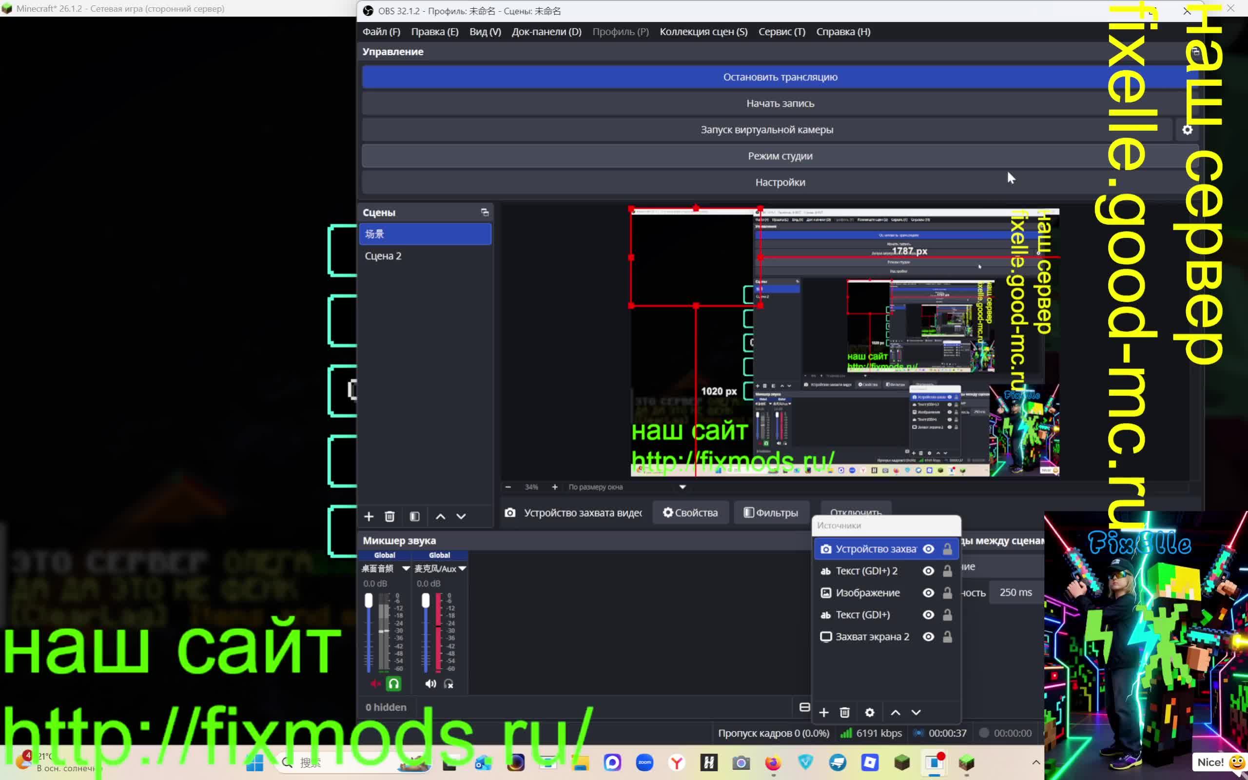Image resolution: width=1248 pixels, height=780 pixels.
Task: Move selected source down in list
Action: 916,712
